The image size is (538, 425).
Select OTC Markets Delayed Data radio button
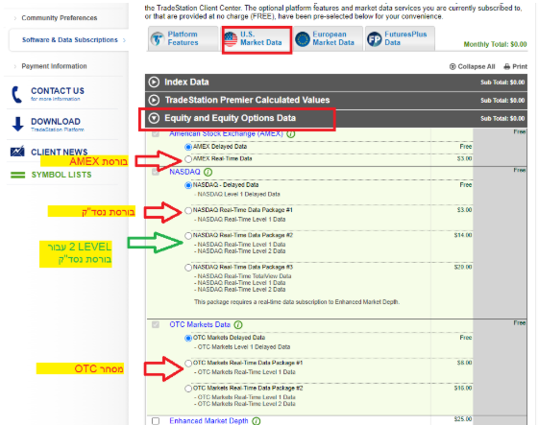point(188,339)
